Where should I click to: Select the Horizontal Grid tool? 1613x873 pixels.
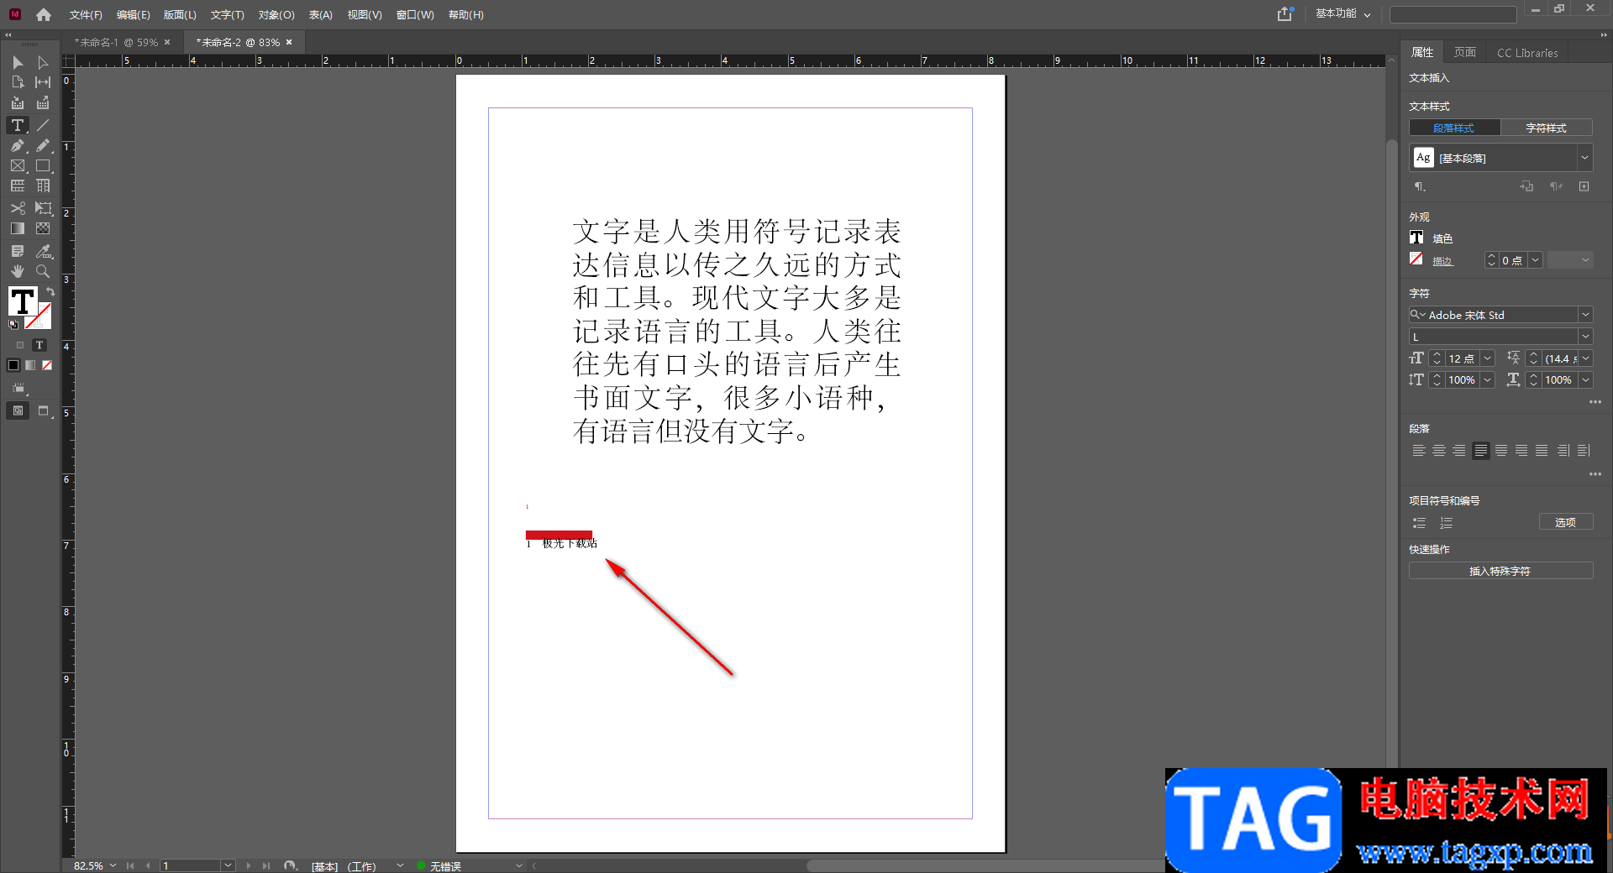coord(18,186)
